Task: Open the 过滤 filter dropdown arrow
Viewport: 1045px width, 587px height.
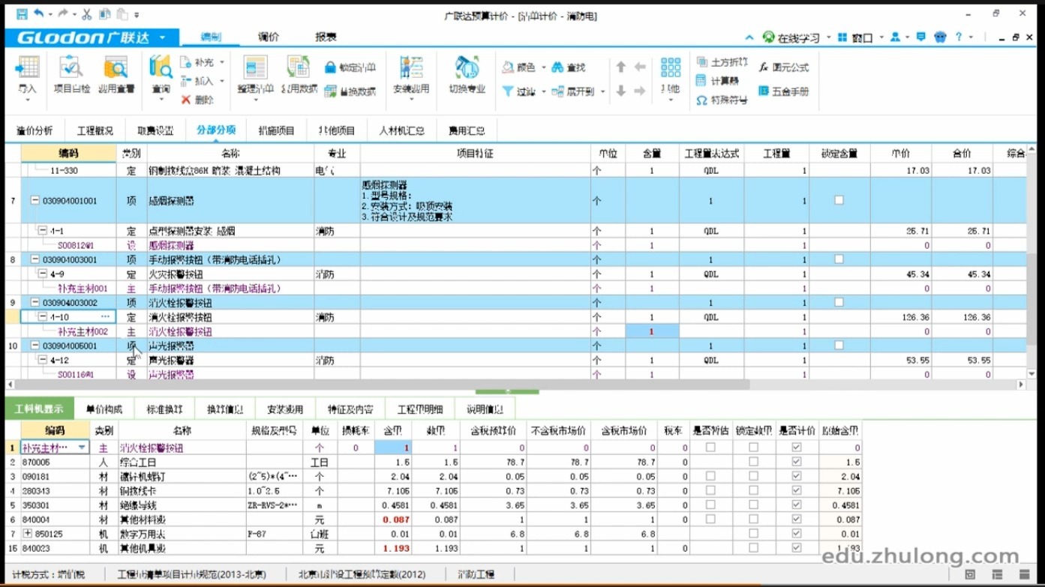Action: 543,91
